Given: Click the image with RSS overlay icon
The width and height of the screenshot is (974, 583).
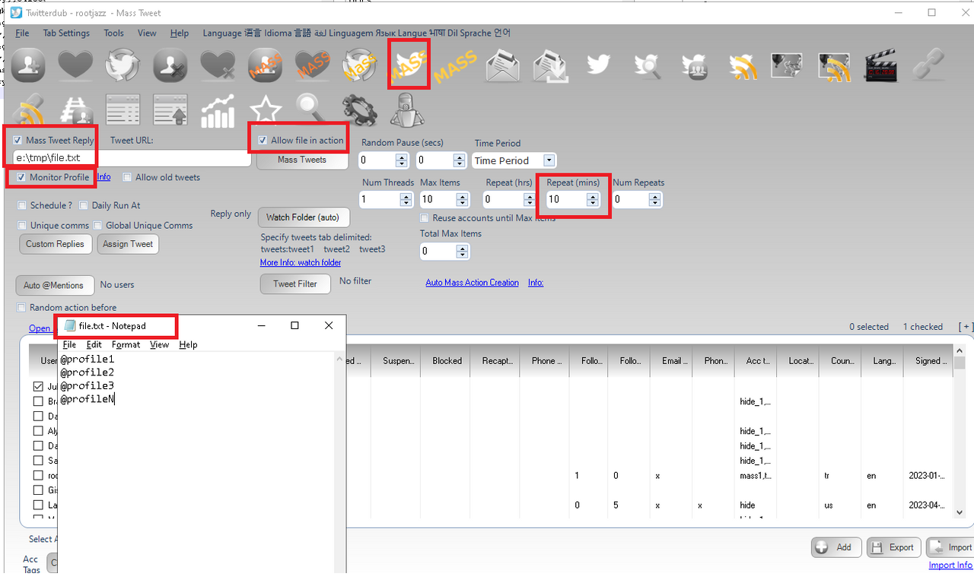Looking at the screenshot, I should (834, 65).
